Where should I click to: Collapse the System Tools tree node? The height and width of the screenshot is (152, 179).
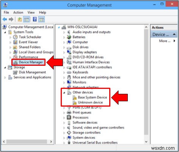coord(5,33)
